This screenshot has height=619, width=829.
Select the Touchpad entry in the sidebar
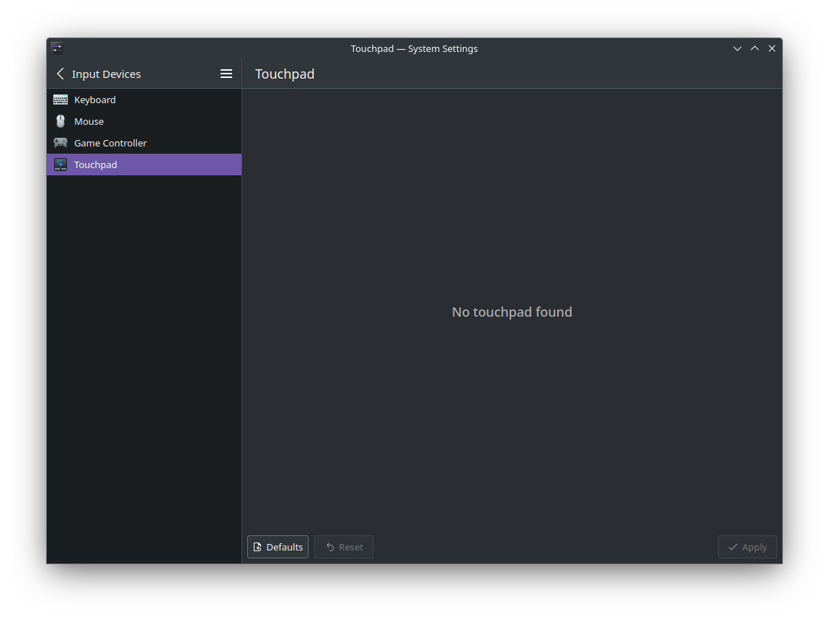pos(96,164)
